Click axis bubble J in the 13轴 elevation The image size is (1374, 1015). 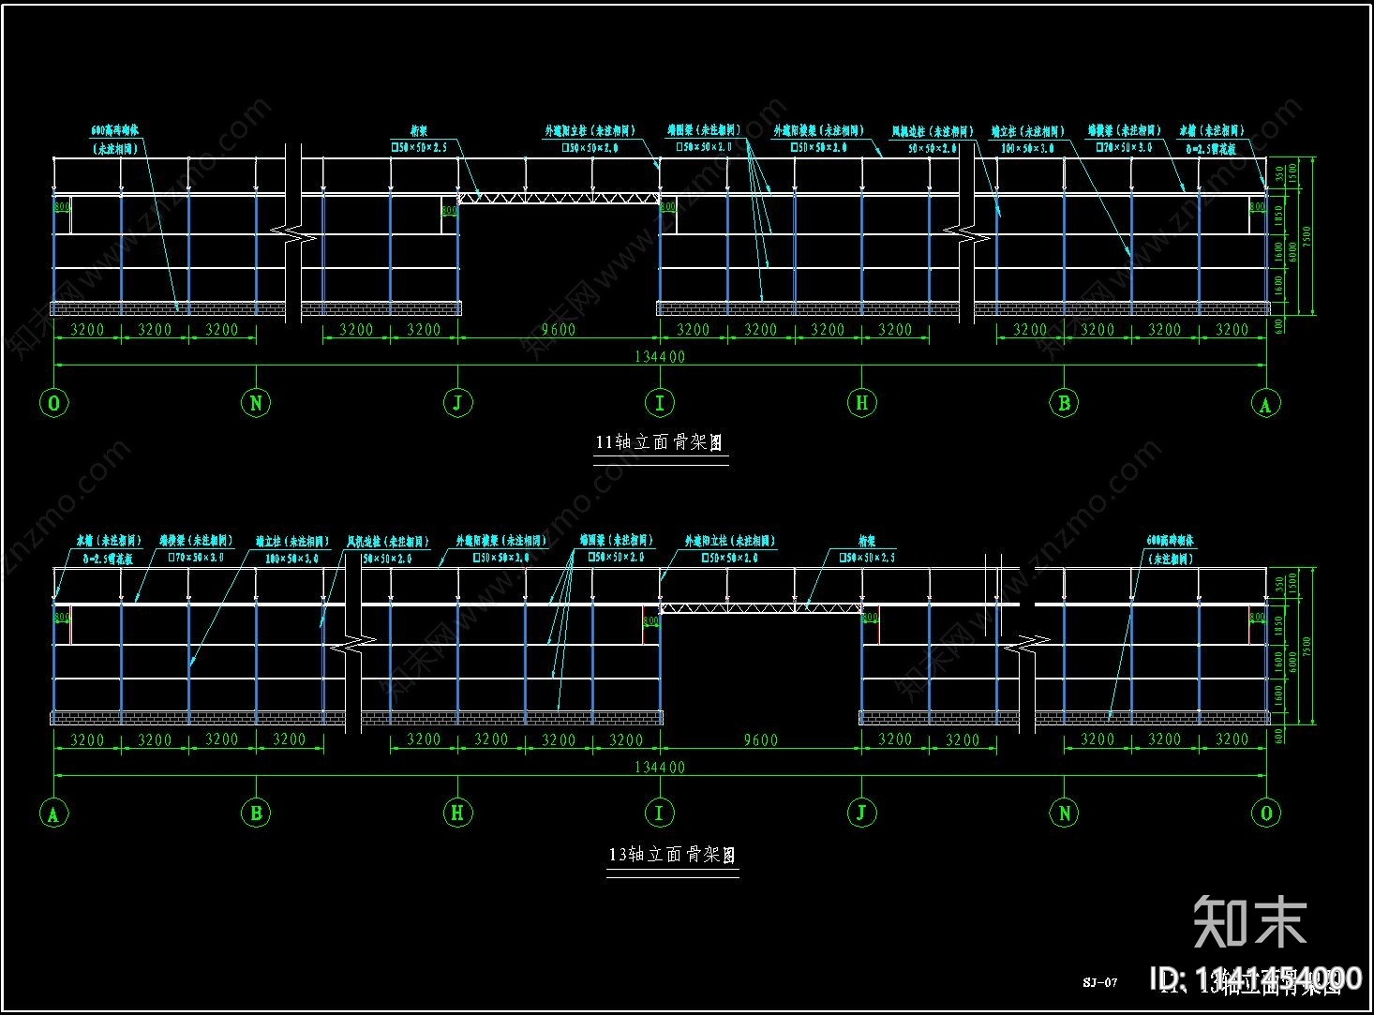[x=861, y=813]
